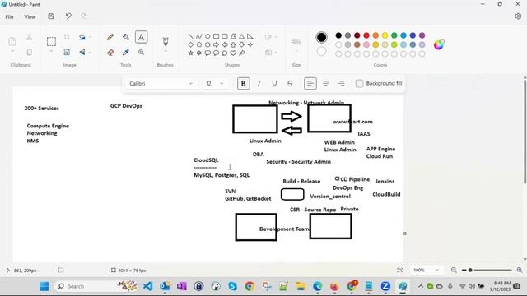The width and height of the screenshot is (527, 296).
Task: Click the Copy icon
Action: (x=30, y=53)
